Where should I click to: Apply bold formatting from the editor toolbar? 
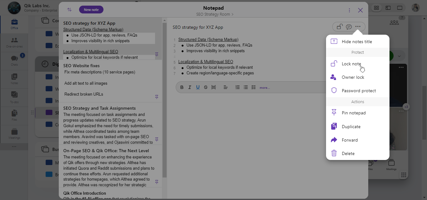coord(182,87)
